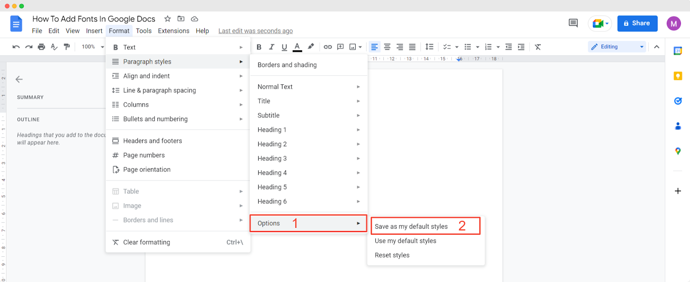This screenshot has height=282, width=690.
Task: Select right align
Action: [400, 47]
